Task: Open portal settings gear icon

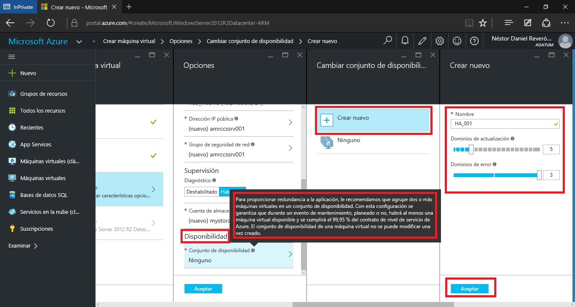Action: click(440, 41)
